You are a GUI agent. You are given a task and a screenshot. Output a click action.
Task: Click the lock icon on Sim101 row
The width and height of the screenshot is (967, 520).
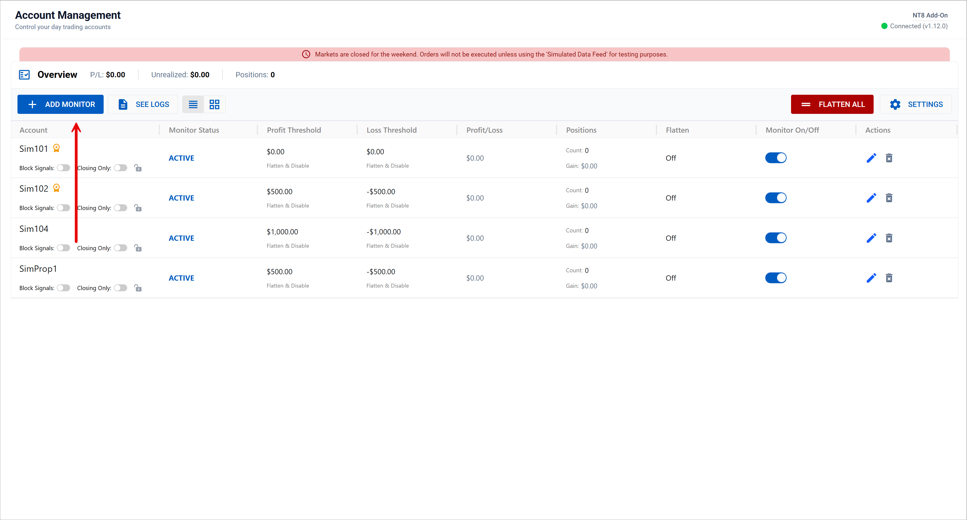click(138, 168)
